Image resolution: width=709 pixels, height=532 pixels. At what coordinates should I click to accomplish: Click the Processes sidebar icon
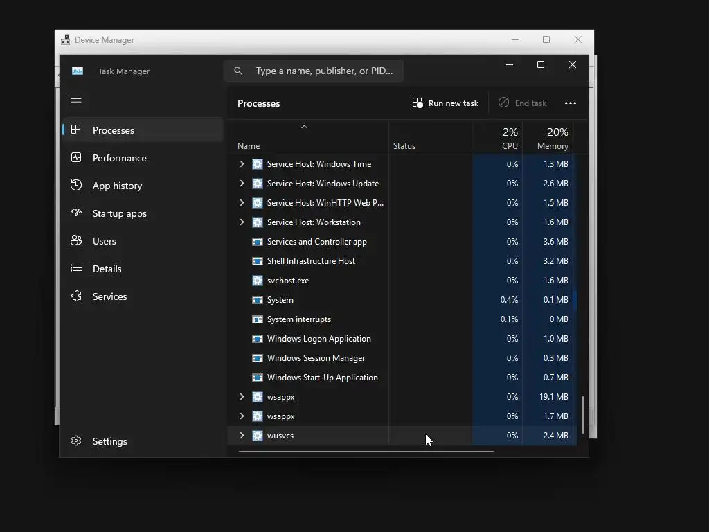click(x=76, y=130)
